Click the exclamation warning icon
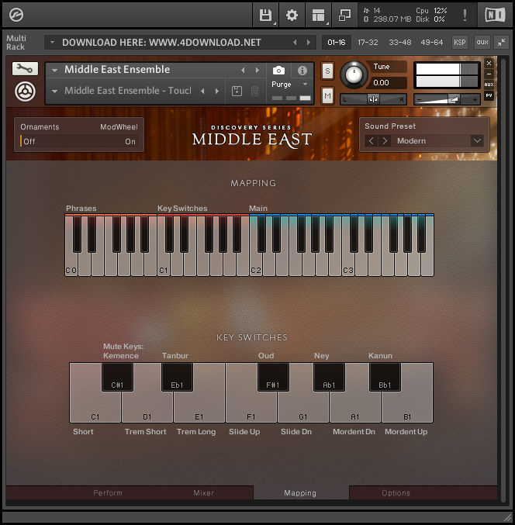515x525 pixels. click(x=465, y=15)
